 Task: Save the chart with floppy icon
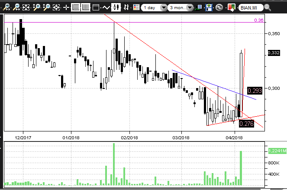pos(209,8)
